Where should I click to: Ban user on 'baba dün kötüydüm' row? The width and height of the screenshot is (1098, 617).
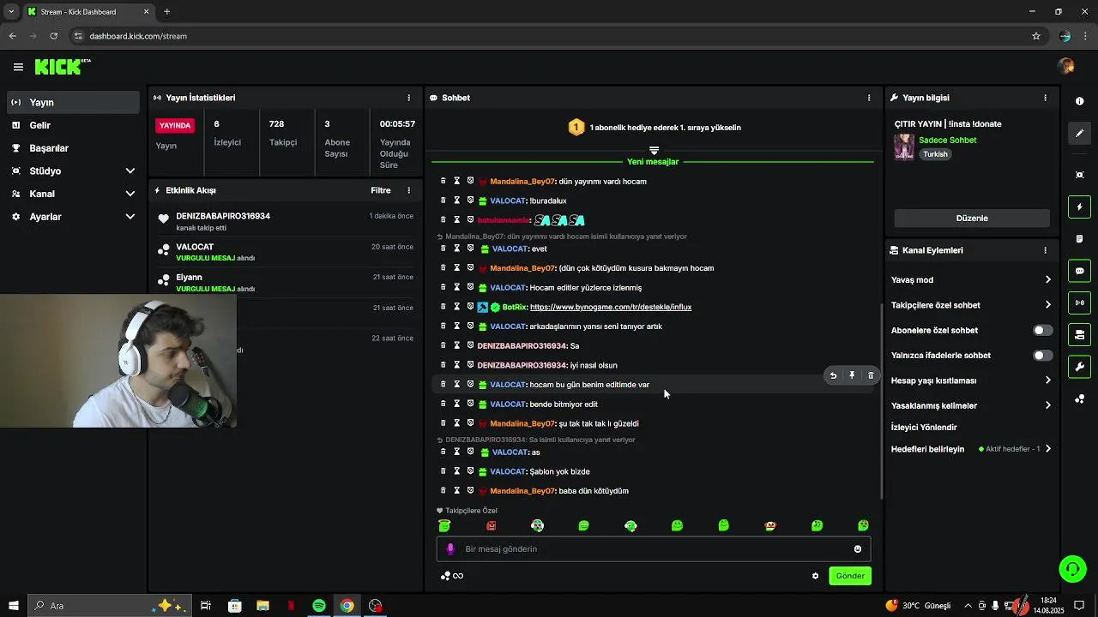470,491
